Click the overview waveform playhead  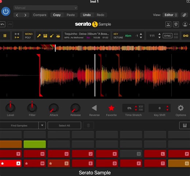pos(55,48)
